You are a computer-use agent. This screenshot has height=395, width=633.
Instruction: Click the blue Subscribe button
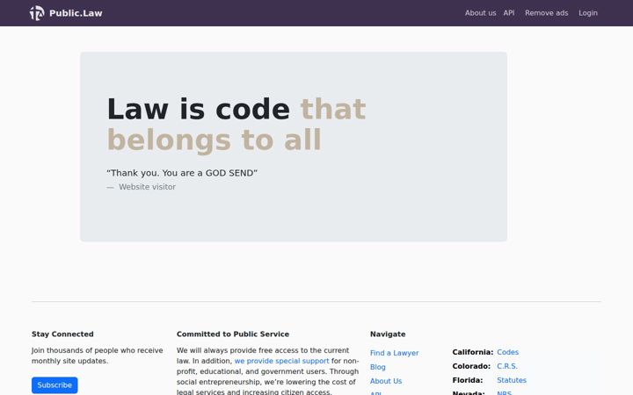(x=55, y=385)
